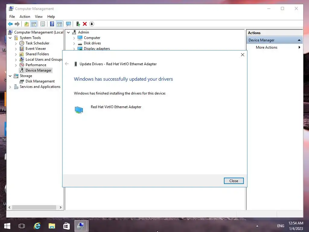
Task: Click the Shared Folders icon
Action: click(x=22, y=54)
